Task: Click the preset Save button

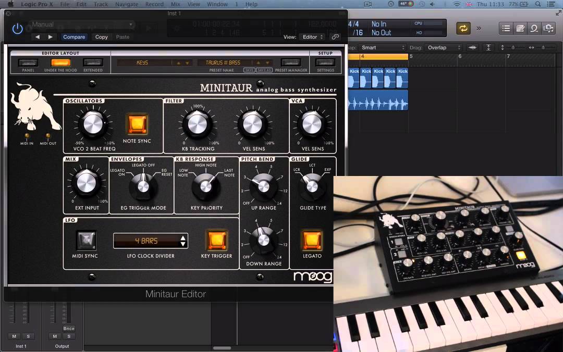Action: (x=249, y=70)
